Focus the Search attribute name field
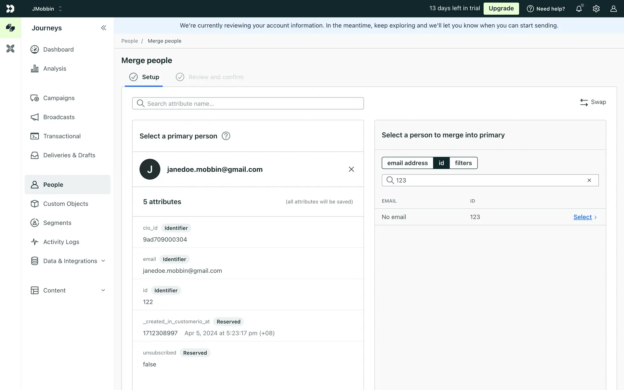 [x=248, y=104]
